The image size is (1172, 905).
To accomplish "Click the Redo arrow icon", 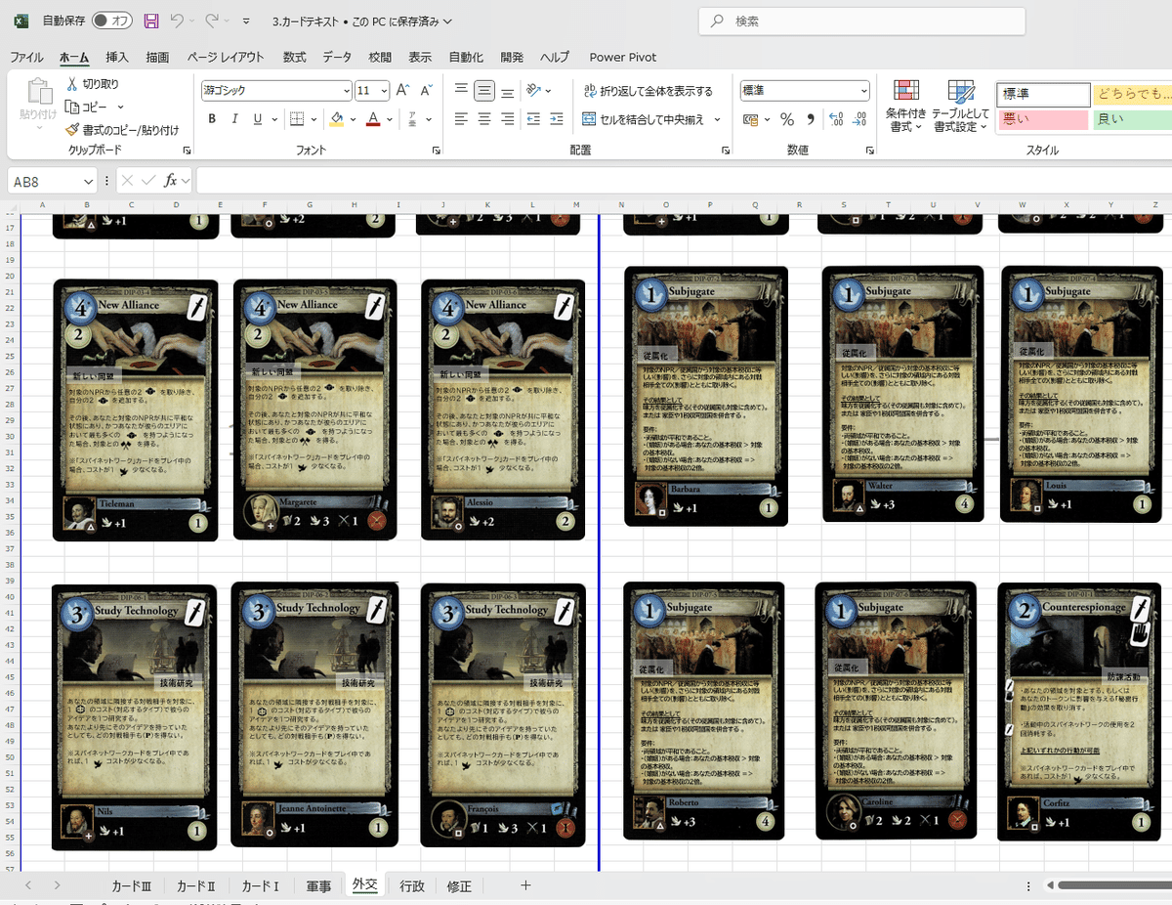I will (x=212, y=21).
